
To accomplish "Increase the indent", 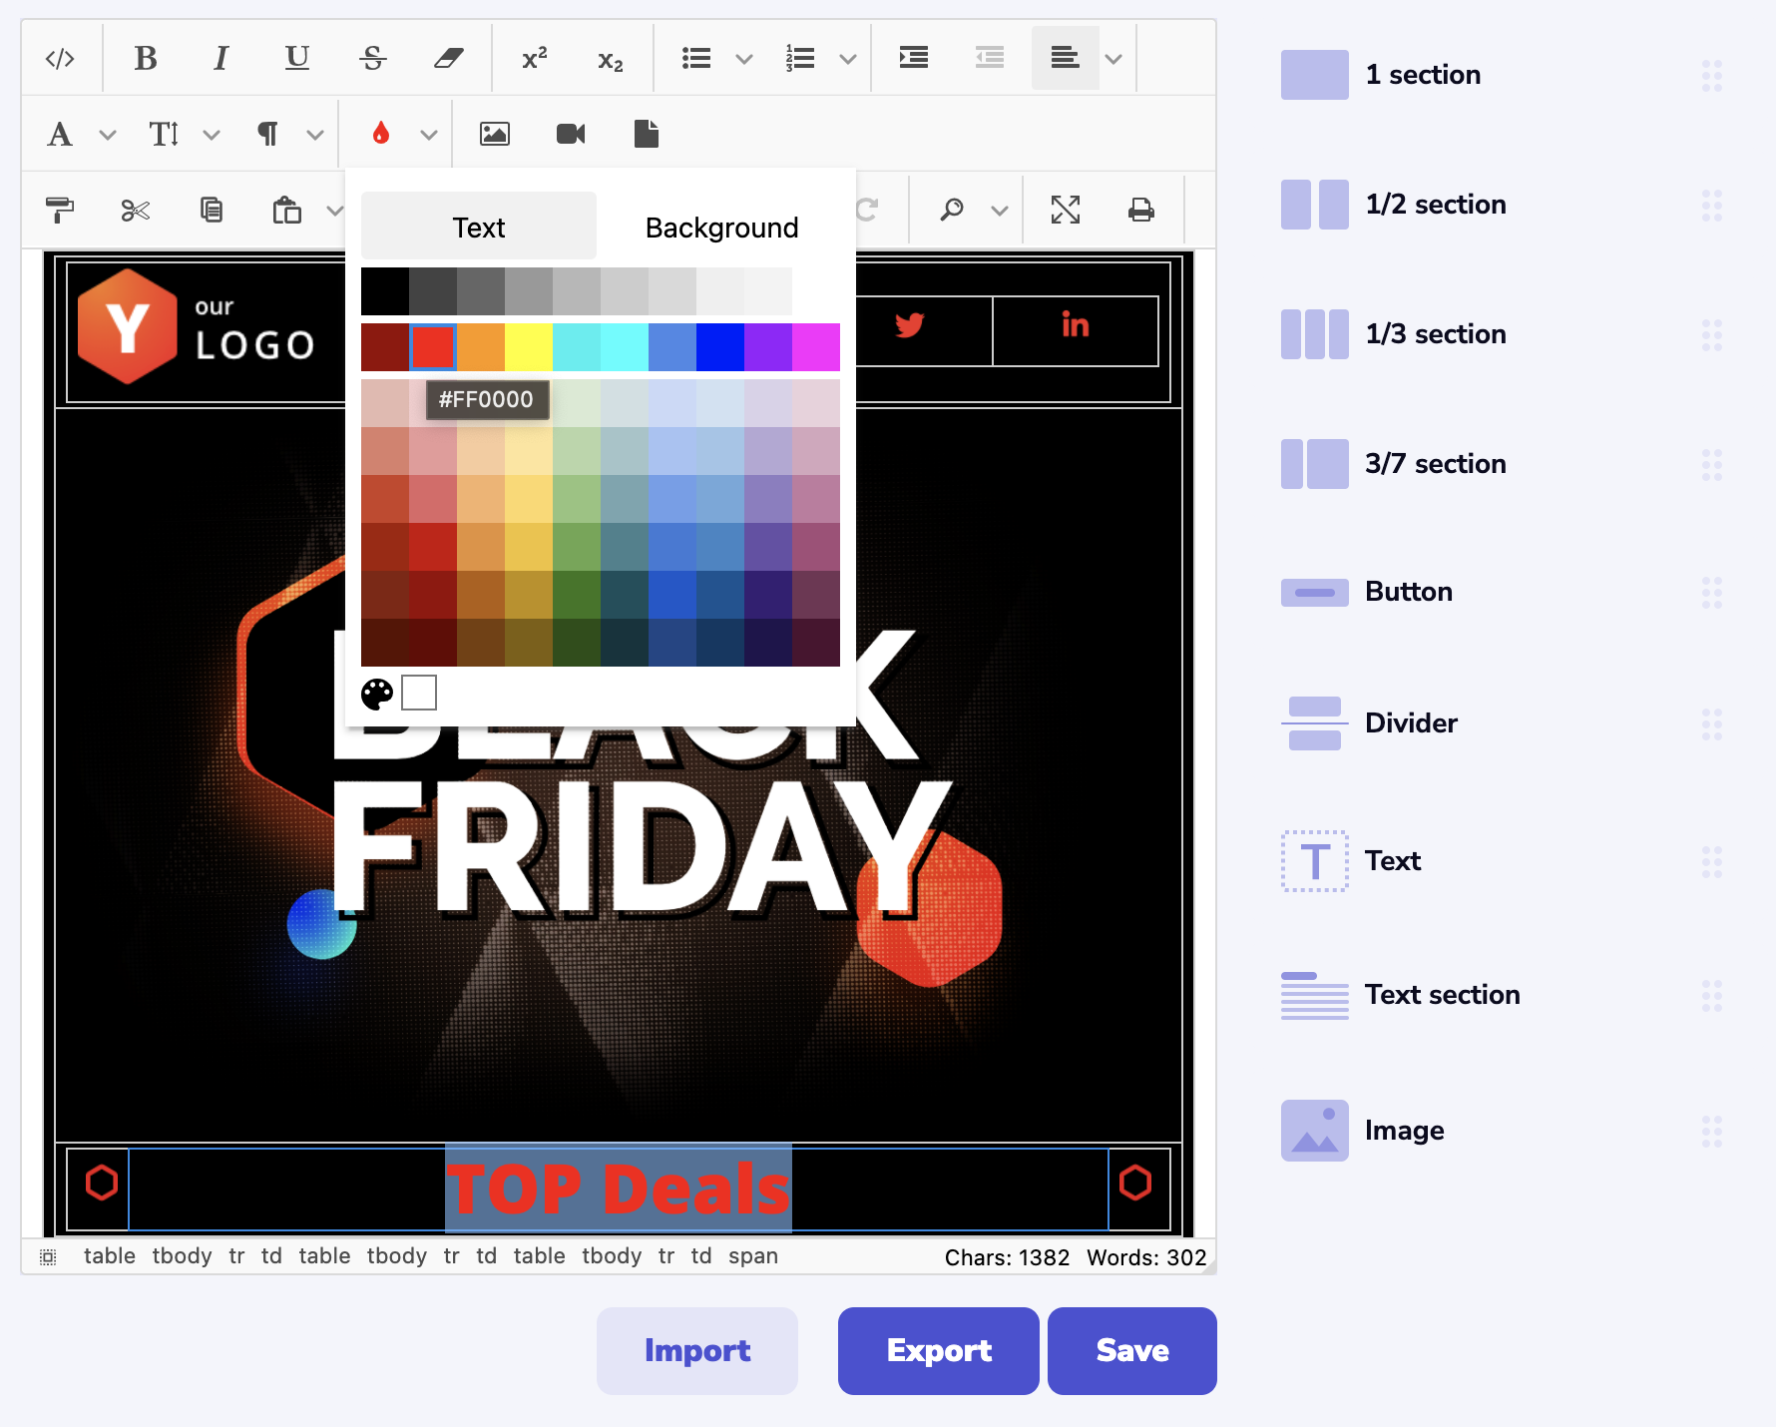I will click(x=914, y=59).
